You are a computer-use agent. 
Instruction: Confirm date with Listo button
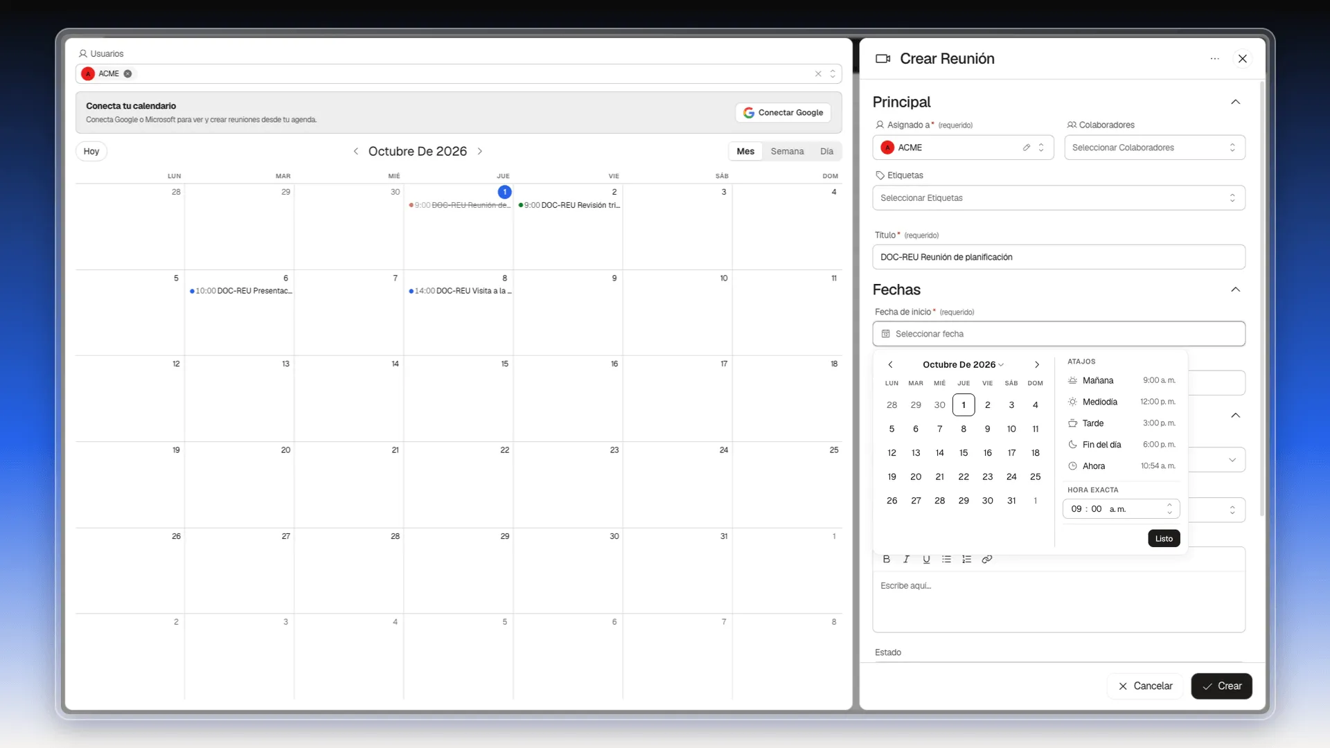coord(1164,538)
